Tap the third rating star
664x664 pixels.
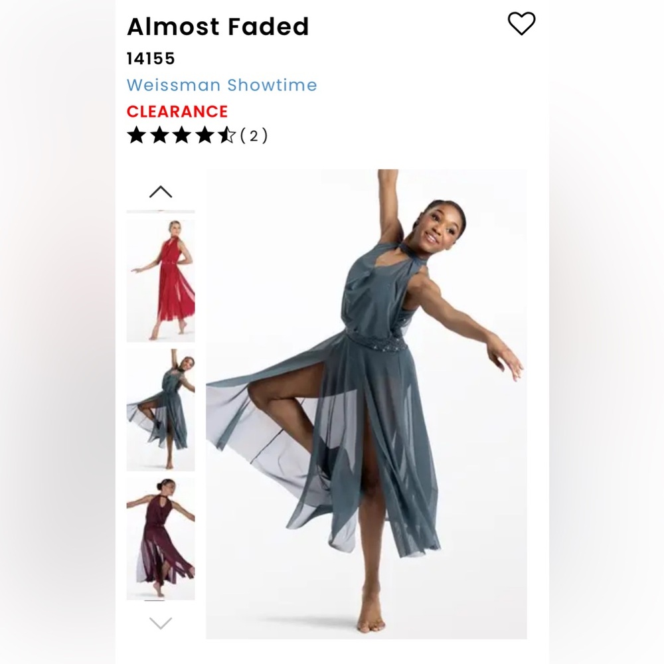(182, 136)
